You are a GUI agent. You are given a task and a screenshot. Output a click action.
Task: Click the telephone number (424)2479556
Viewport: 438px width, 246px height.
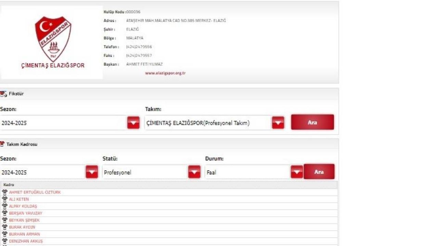coord(139,47)
